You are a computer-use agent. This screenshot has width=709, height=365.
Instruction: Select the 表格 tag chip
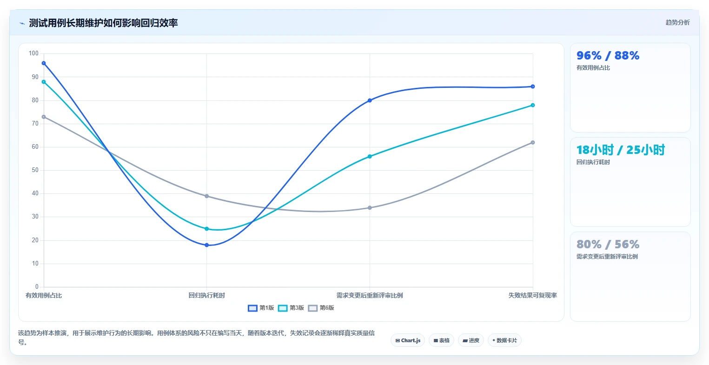point(441,340)
